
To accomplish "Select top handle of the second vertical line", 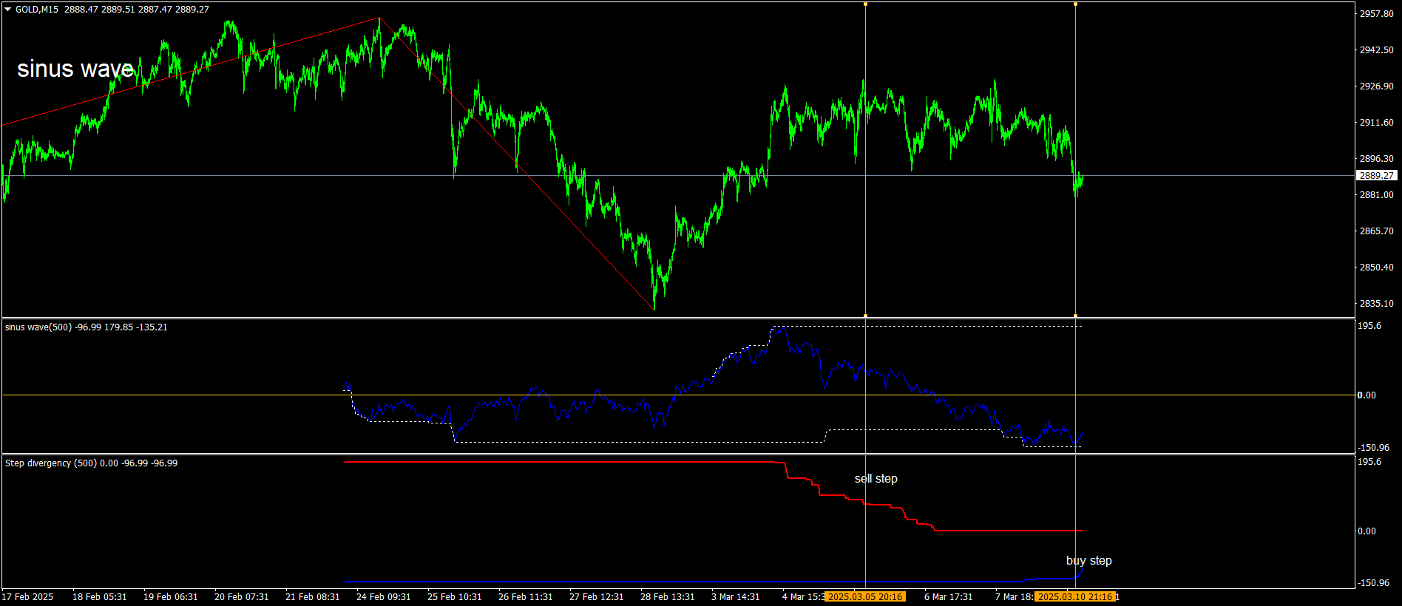I will [1075, 4].
